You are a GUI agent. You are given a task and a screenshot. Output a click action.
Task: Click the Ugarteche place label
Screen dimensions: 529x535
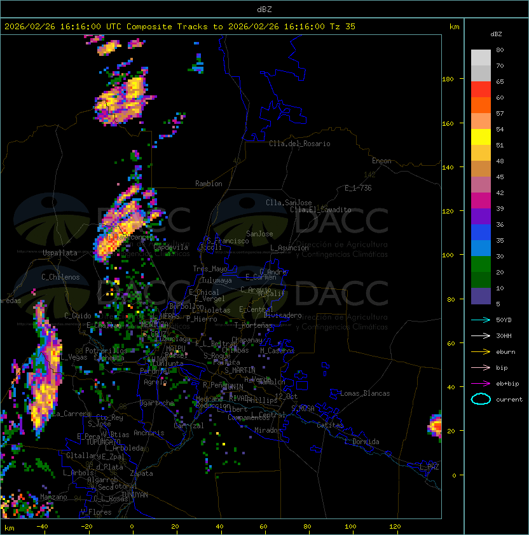[157, 403]
